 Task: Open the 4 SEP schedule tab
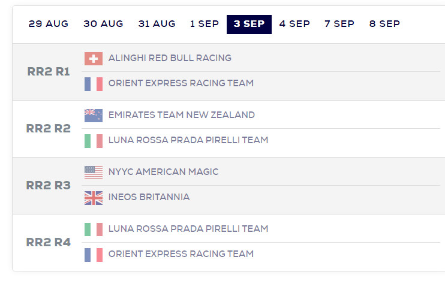pos(294,24)
